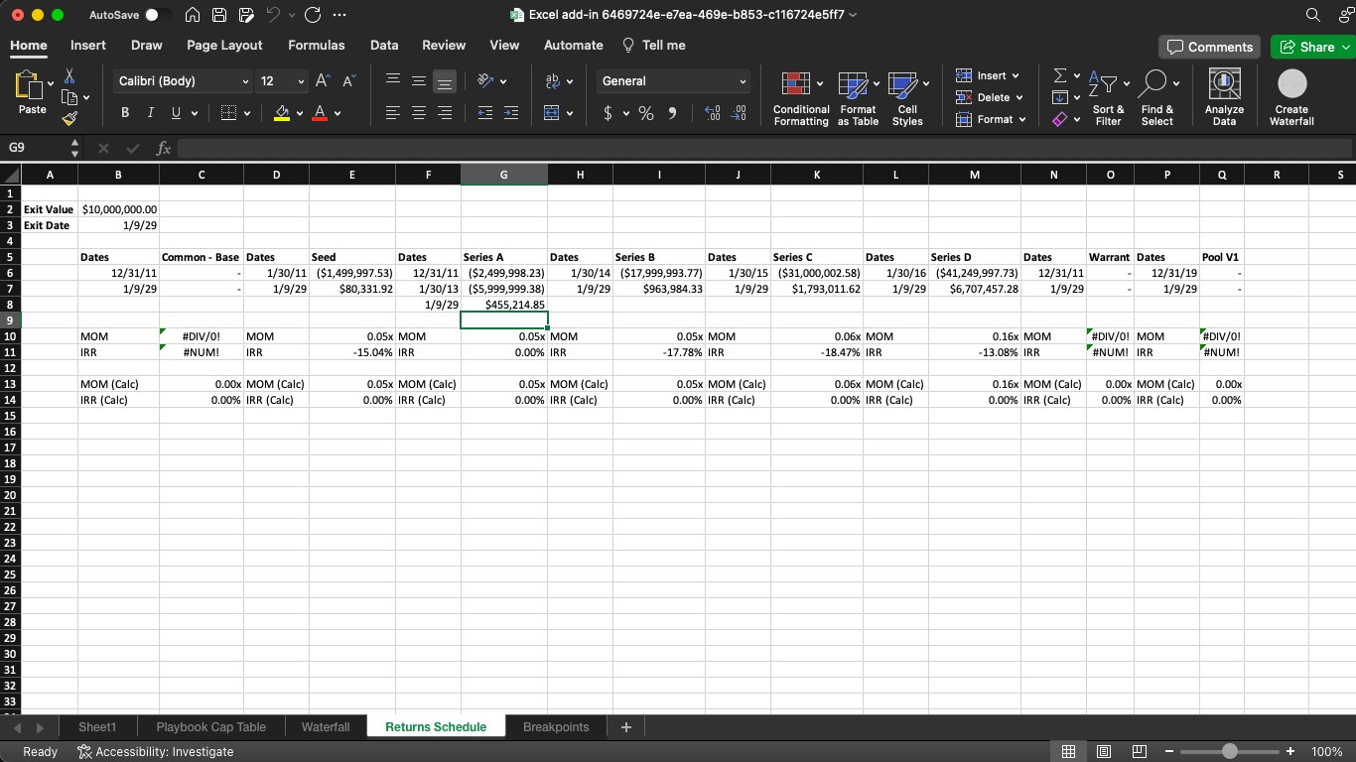Click the Name Box showing G9
The width and height of the screenshot is (1356, 762).
click(35, 148)
